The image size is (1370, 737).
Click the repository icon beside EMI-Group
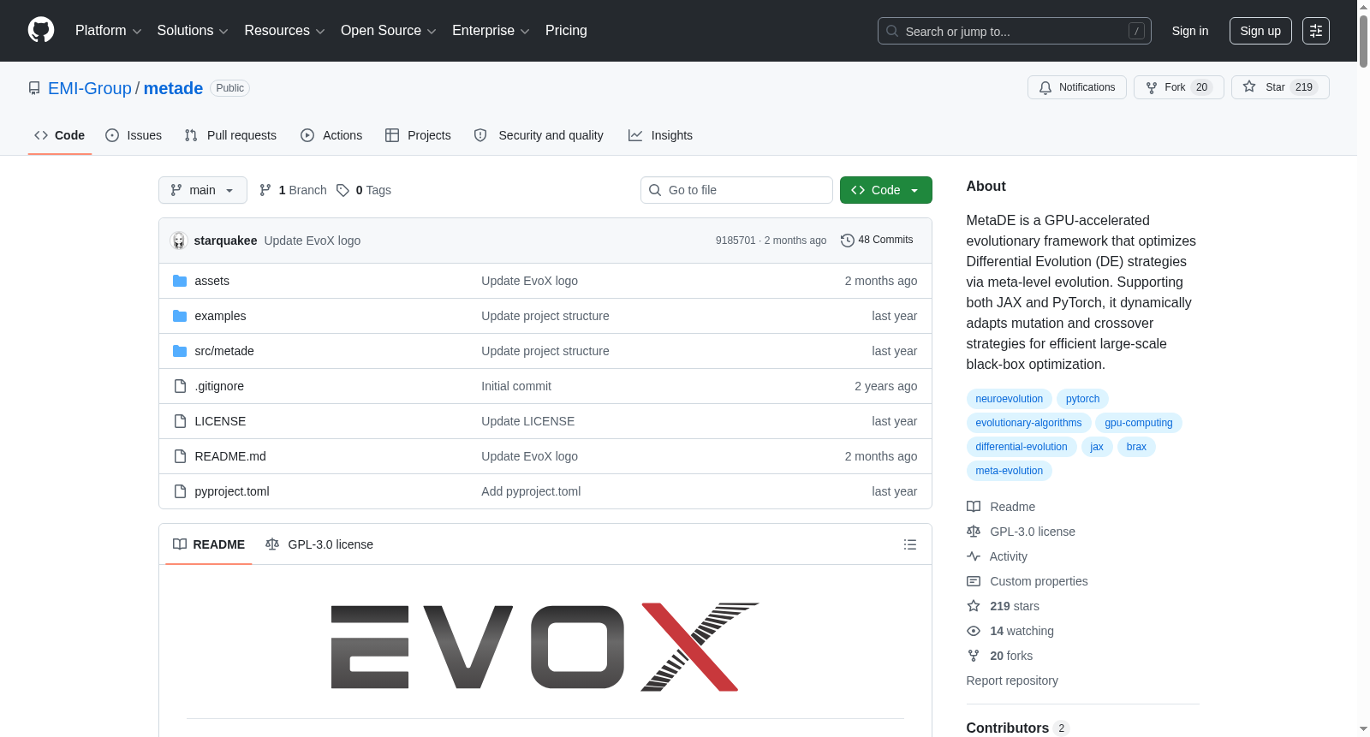(34, 88)
